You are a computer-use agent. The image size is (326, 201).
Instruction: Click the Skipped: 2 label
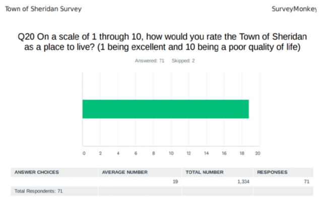tap(183, 61)
